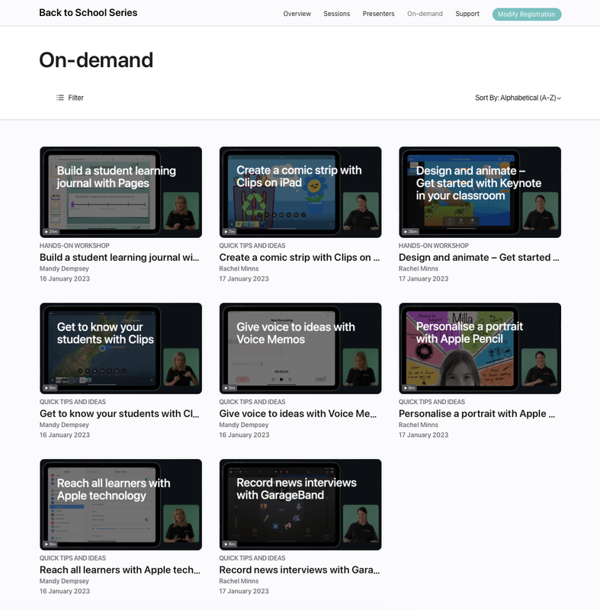Click the Filter list icon

pos(60,98)
